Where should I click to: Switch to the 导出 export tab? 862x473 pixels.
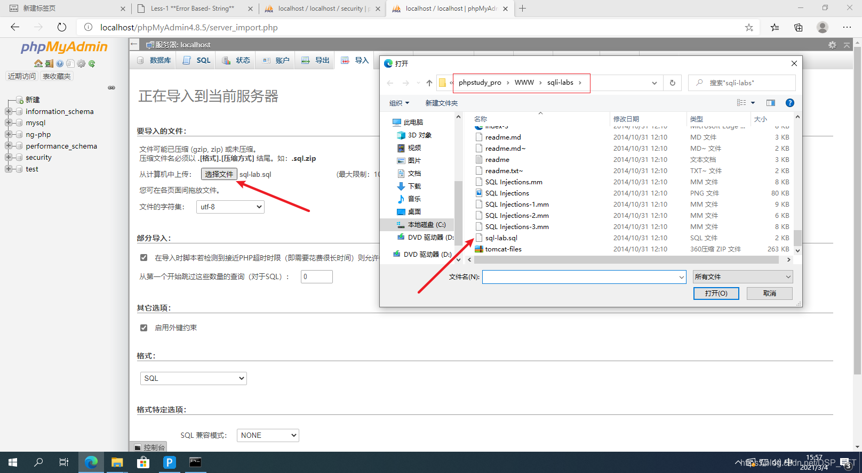315,60
